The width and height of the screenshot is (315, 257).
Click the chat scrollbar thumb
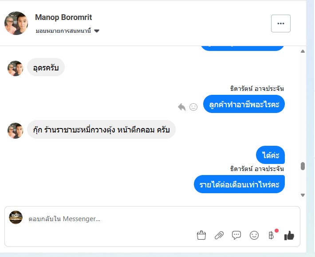[x=303, y=166]
